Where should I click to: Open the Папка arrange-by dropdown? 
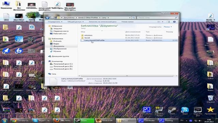point(168,27)
